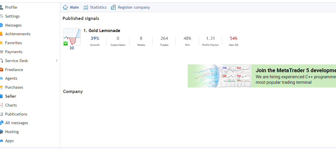The width and height of the screenshot is (336, 149).
Task: Click the Achievements medal icon
Action: (x=1, y=34)
